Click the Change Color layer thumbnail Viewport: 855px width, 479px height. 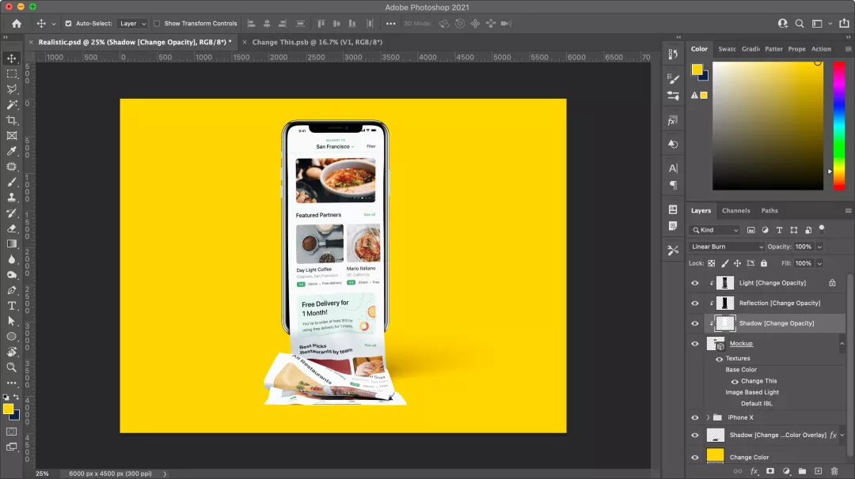click(715, 457)
